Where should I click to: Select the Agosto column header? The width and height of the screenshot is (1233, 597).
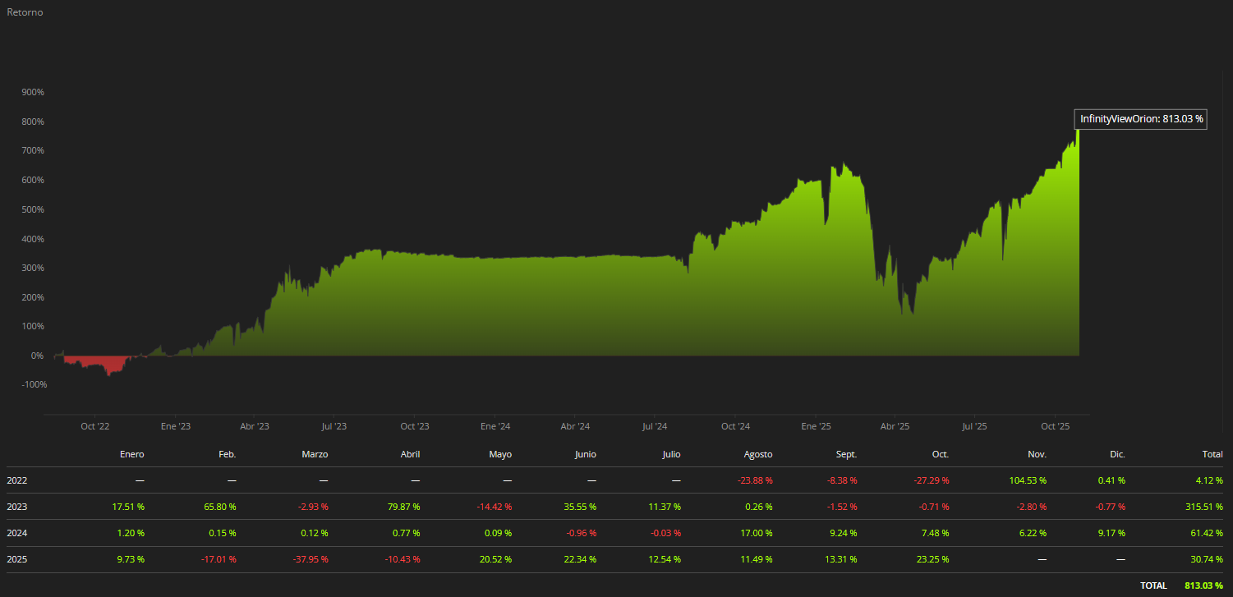[757, 454]
